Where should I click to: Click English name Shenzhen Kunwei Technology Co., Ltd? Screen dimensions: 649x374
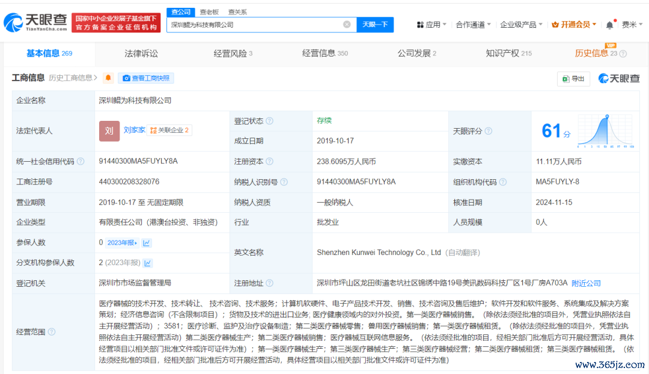coord(379,253)
